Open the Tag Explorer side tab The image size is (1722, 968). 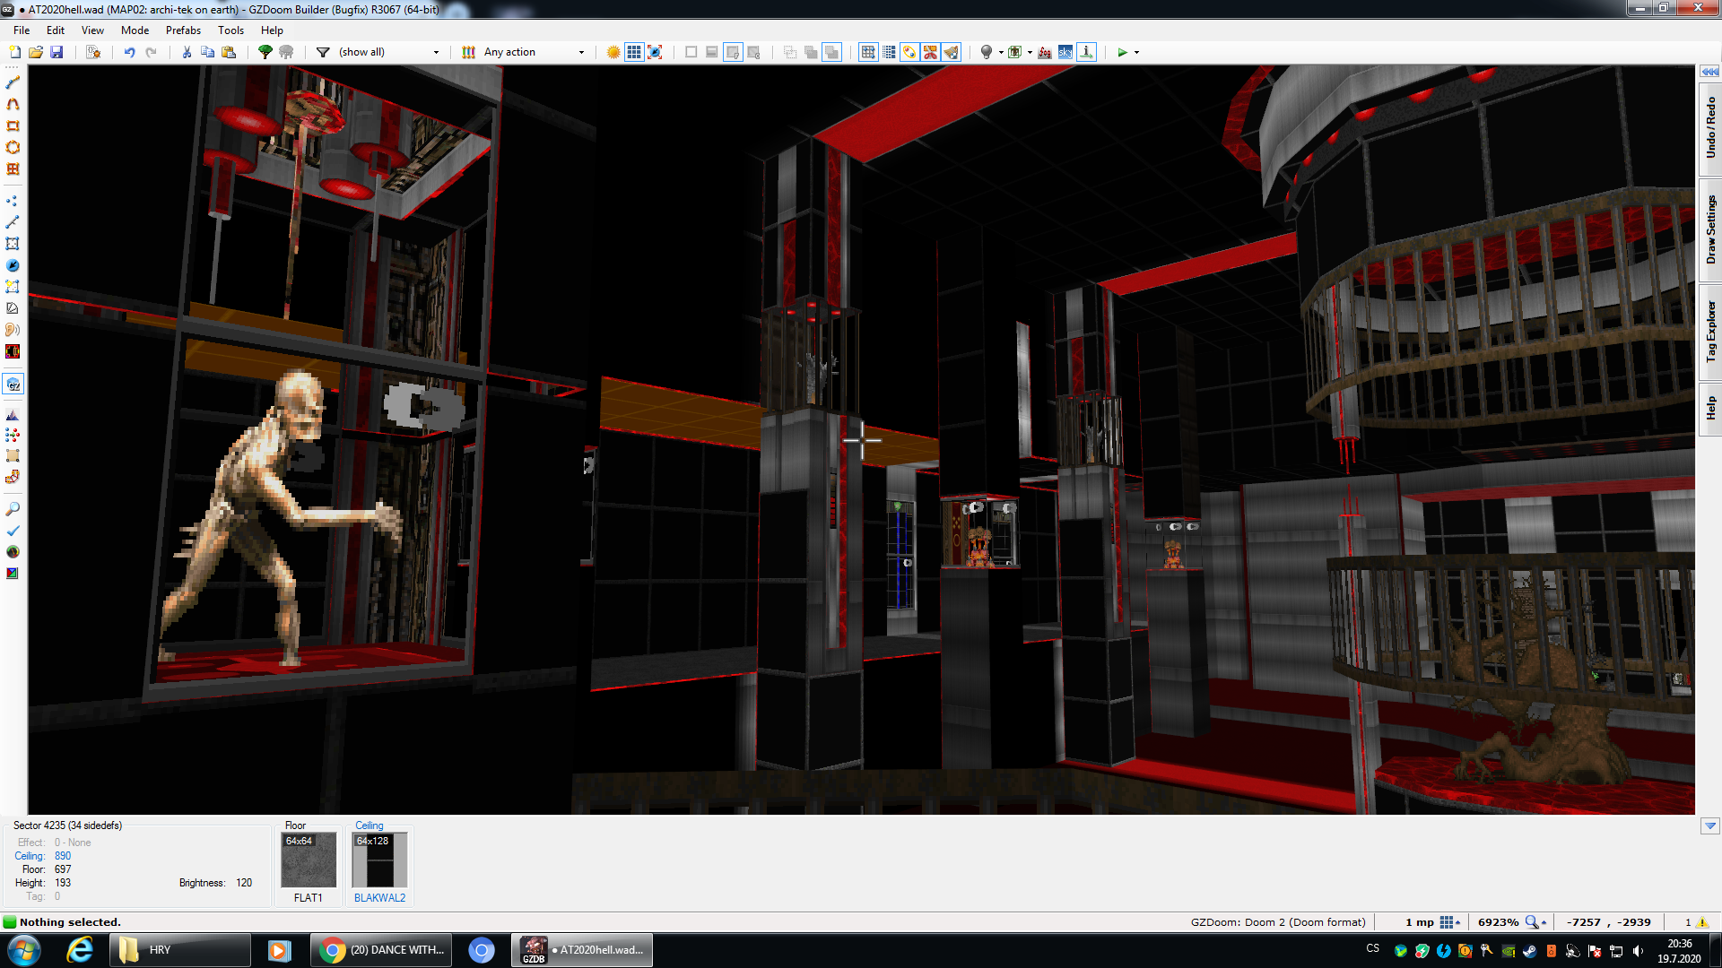tap(1710, 332)
